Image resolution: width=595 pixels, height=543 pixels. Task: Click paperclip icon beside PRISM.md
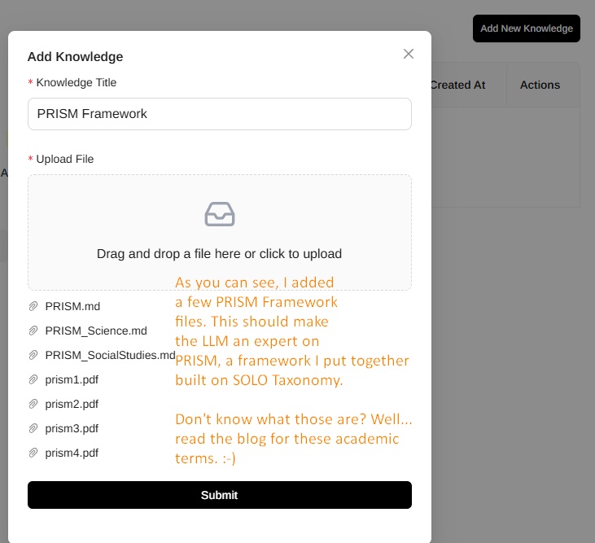coord(33,306)
